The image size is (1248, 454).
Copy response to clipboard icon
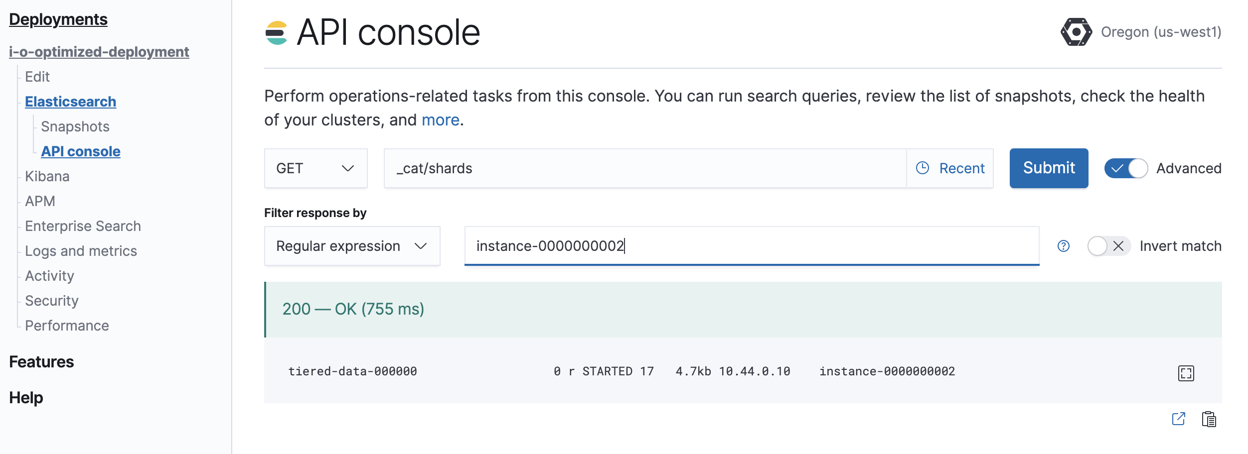1209,419
